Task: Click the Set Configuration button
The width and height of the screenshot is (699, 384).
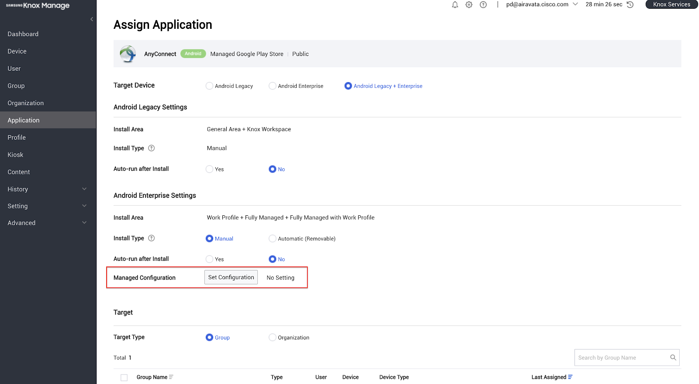Action: [231, 277]
